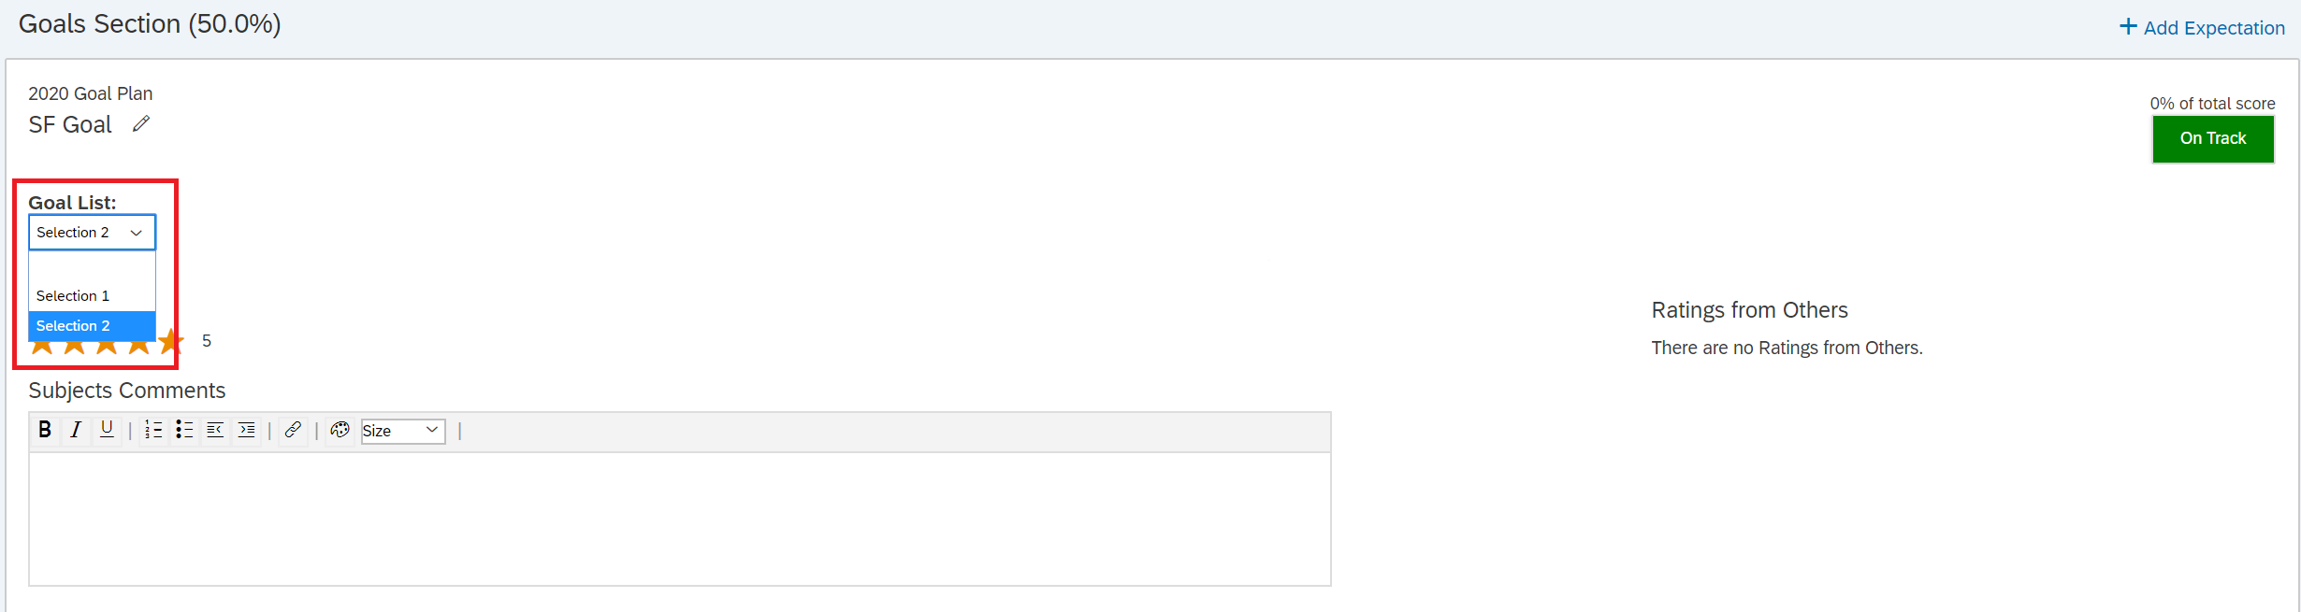The width and height of the screenshot is (2301, 612).
Task: Set the rating to five stars
Action: (170, 342)
